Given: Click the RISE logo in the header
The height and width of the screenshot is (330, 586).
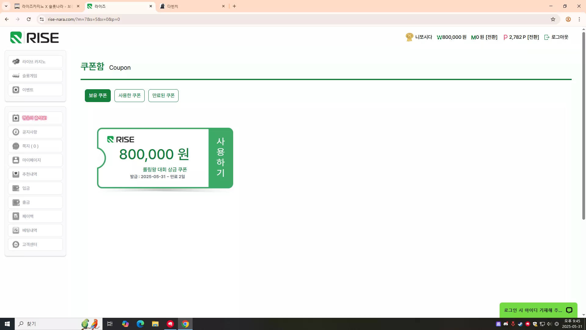Looking at the screenshot, I should 34,38.
